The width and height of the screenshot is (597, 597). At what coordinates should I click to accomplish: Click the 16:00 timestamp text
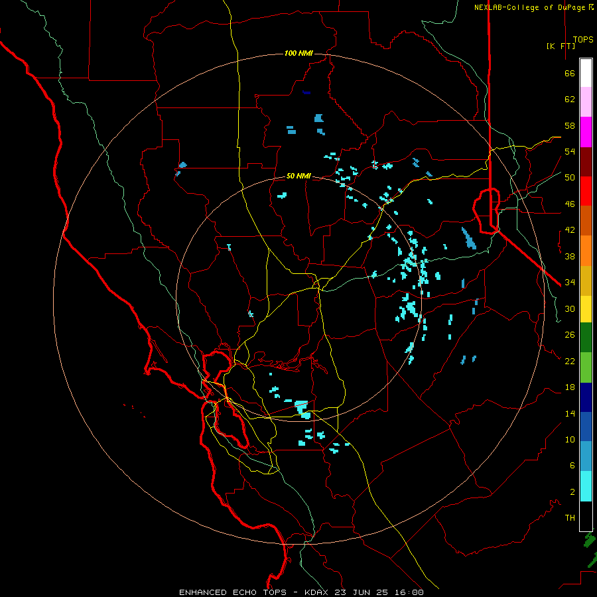410,592
